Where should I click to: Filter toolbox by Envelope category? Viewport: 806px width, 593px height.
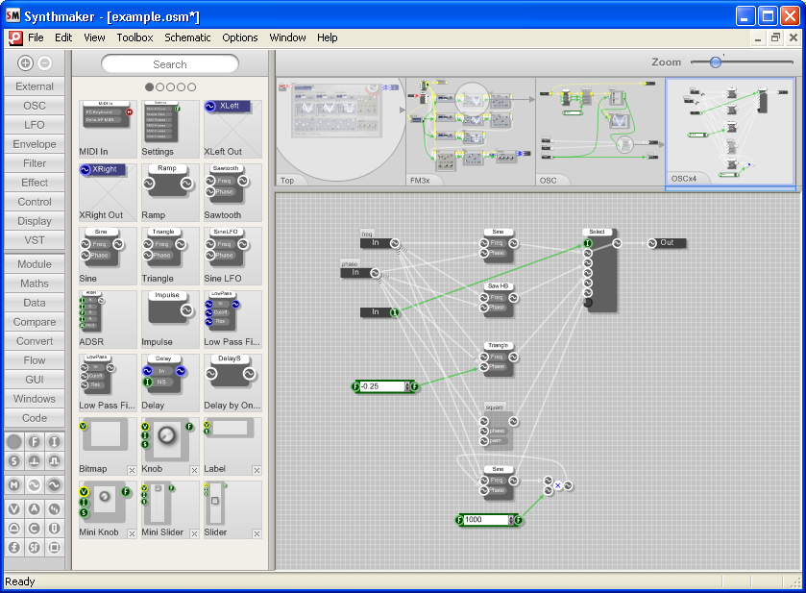click(x=35, y=144)
